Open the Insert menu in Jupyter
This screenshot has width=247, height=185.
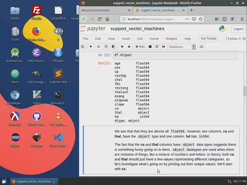[x=126, y=39]
